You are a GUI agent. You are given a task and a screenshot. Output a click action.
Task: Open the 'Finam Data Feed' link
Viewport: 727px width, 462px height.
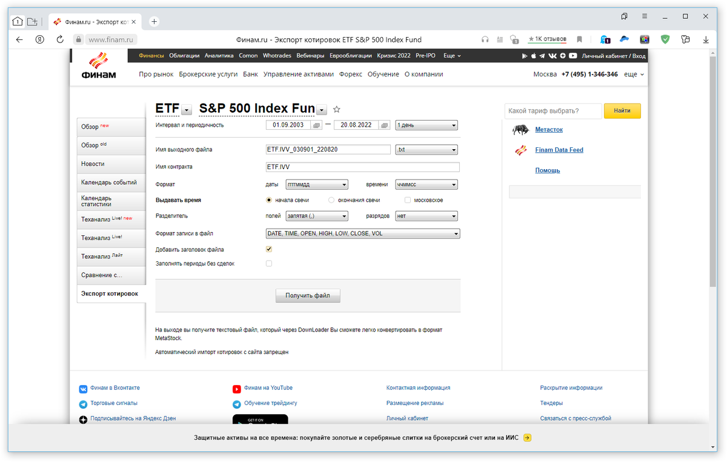(559, 150)
